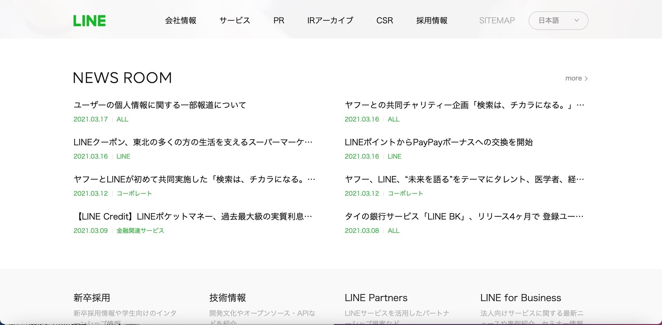Click the green LINE logo
Image resolution: width=662 pixels, height=325 pixels.
tap(89, 21)
